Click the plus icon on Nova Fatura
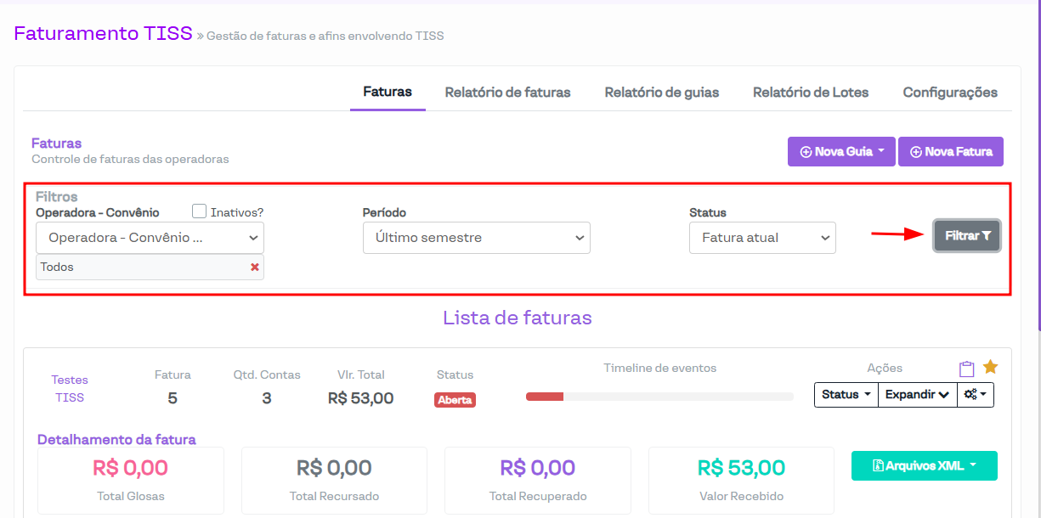Viewport: 1041px width, 518px height. [x=916, y=152]
